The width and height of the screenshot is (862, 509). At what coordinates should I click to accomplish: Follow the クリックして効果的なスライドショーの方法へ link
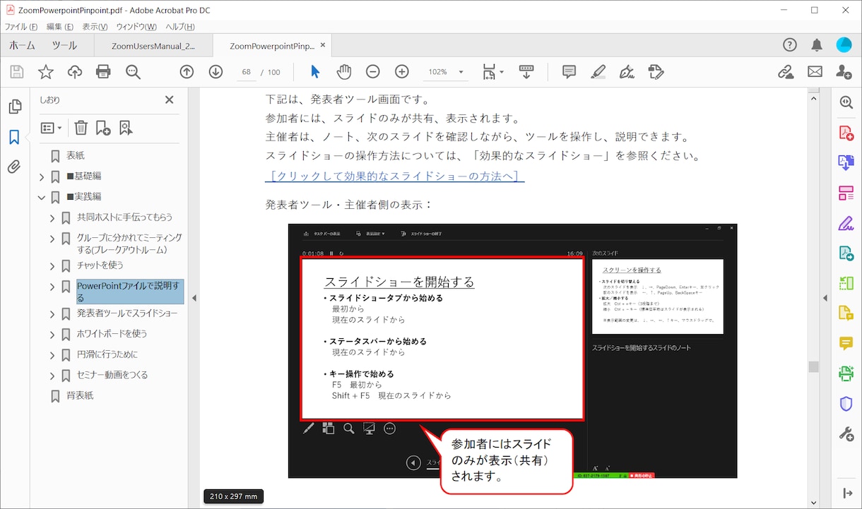[x=394, y=176]
